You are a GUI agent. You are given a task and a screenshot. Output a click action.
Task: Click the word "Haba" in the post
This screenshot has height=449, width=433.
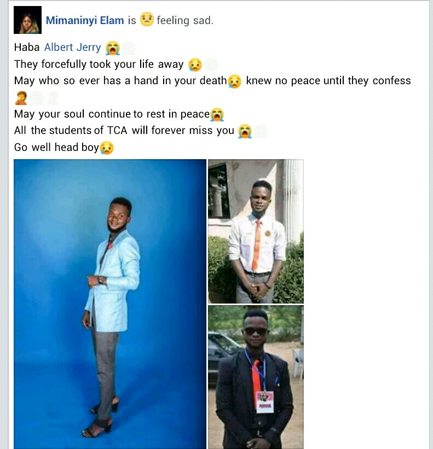coord(27,47)
